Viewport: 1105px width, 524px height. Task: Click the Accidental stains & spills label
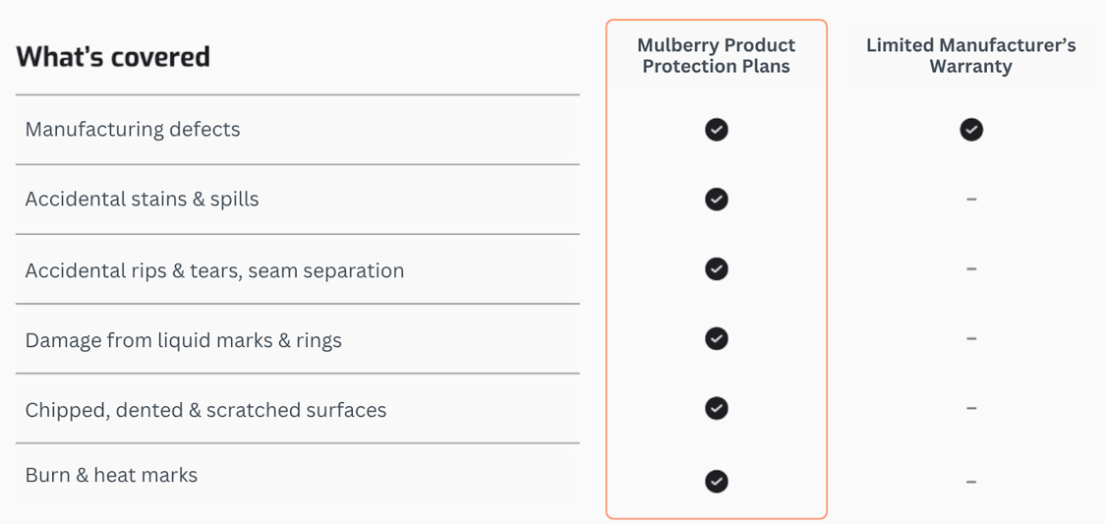tap(143, 200)
